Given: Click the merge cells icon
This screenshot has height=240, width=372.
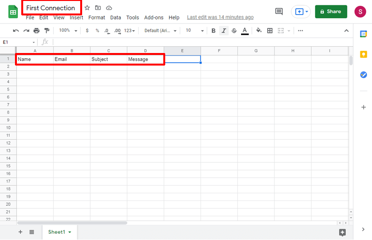Looking at the screenshot, I should click(281, 30).
